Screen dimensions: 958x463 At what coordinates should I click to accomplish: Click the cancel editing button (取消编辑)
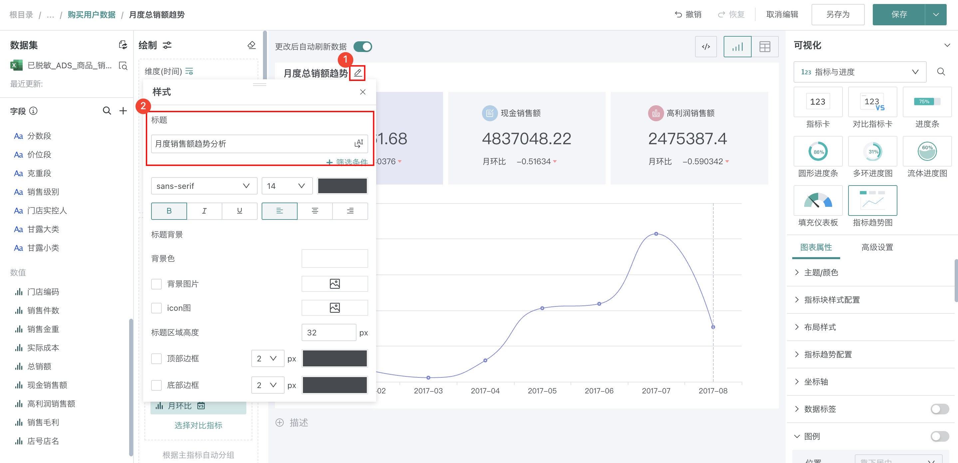(782, 15)
